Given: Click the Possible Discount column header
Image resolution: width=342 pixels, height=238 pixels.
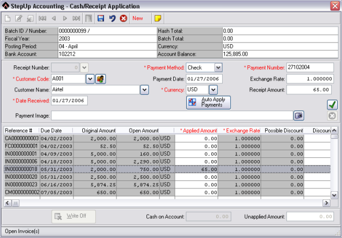Looking at the screenshot, I should (x=282, y=131).
